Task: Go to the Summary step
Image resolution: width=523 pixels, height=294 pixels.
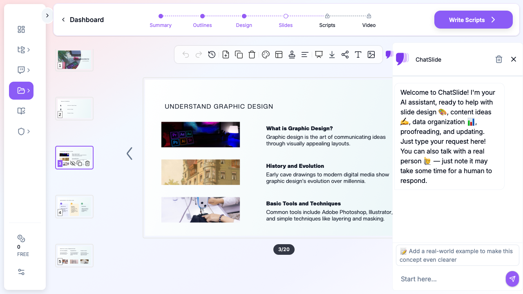Action: coord(161,20)
